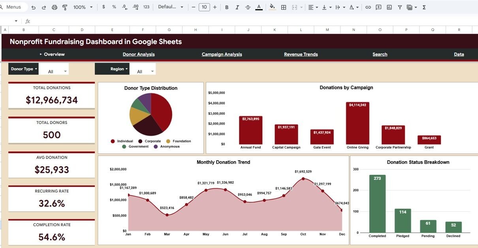The image size is (478, 248).
Task: Click the Search navigation link
Action: (x=380, y=54)
